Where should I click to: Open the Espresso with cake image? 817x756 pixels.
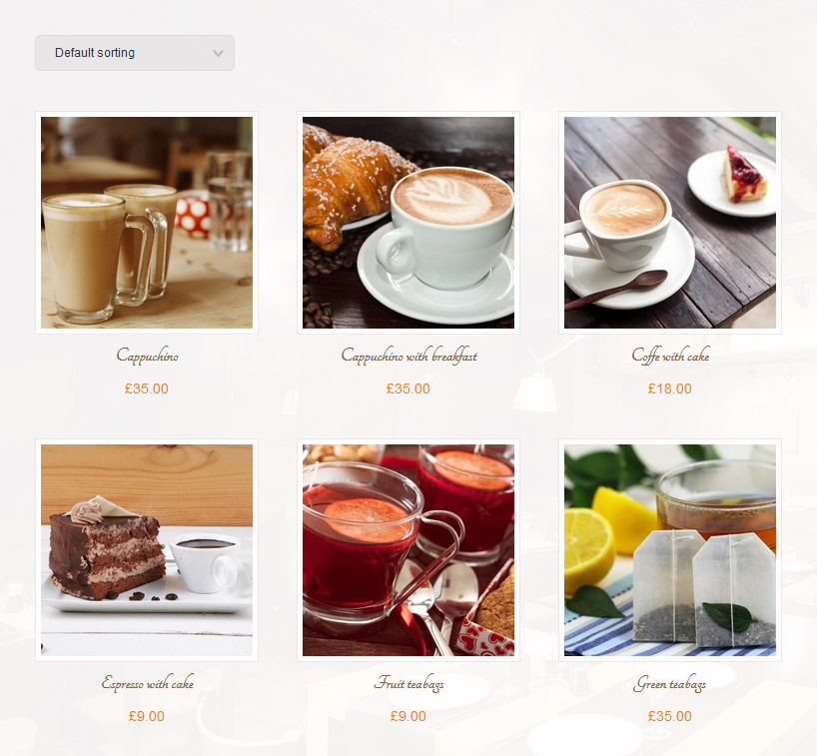[147, 550]
